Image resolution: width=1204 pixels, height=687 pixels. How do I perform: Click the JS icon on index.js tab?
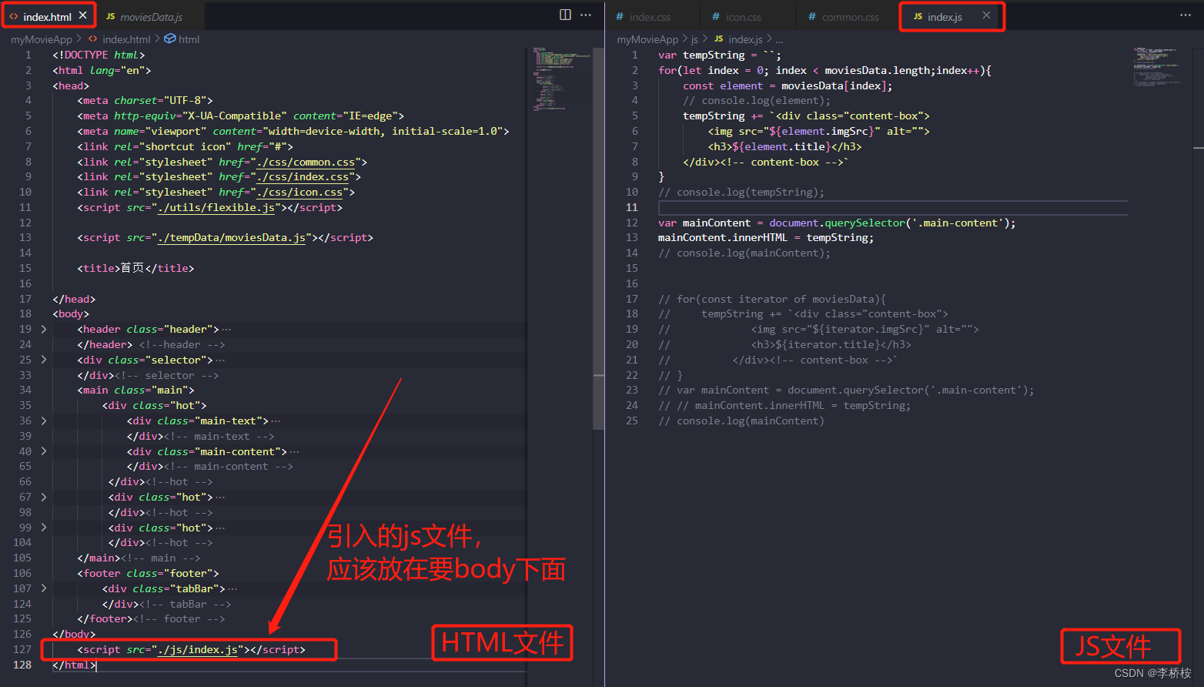(x=918, y=16)
